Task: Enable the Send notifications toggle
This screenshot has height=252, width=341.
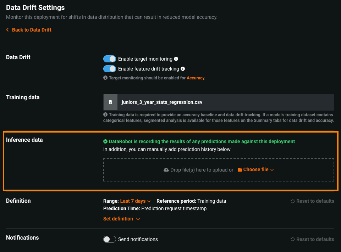Action: click(x=110, y=239)
